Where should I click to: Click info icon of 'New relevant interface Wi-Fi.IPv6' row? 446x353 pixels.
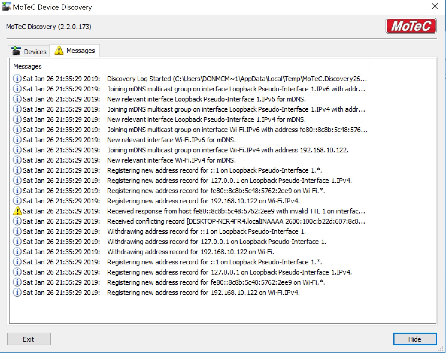click(17, 140)
